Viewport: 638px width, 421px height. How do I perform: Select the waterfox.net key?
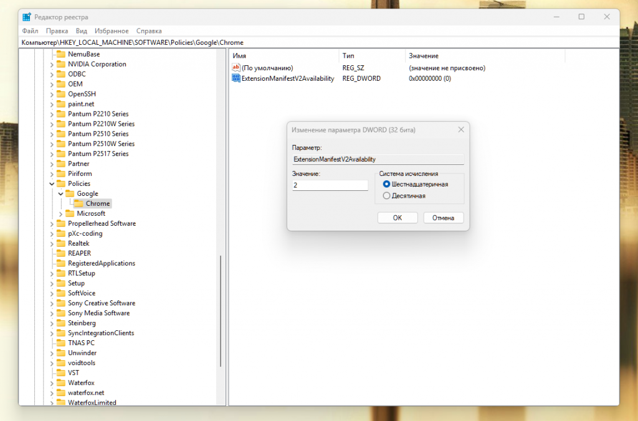pyautogui.click(x=86, y=392)
